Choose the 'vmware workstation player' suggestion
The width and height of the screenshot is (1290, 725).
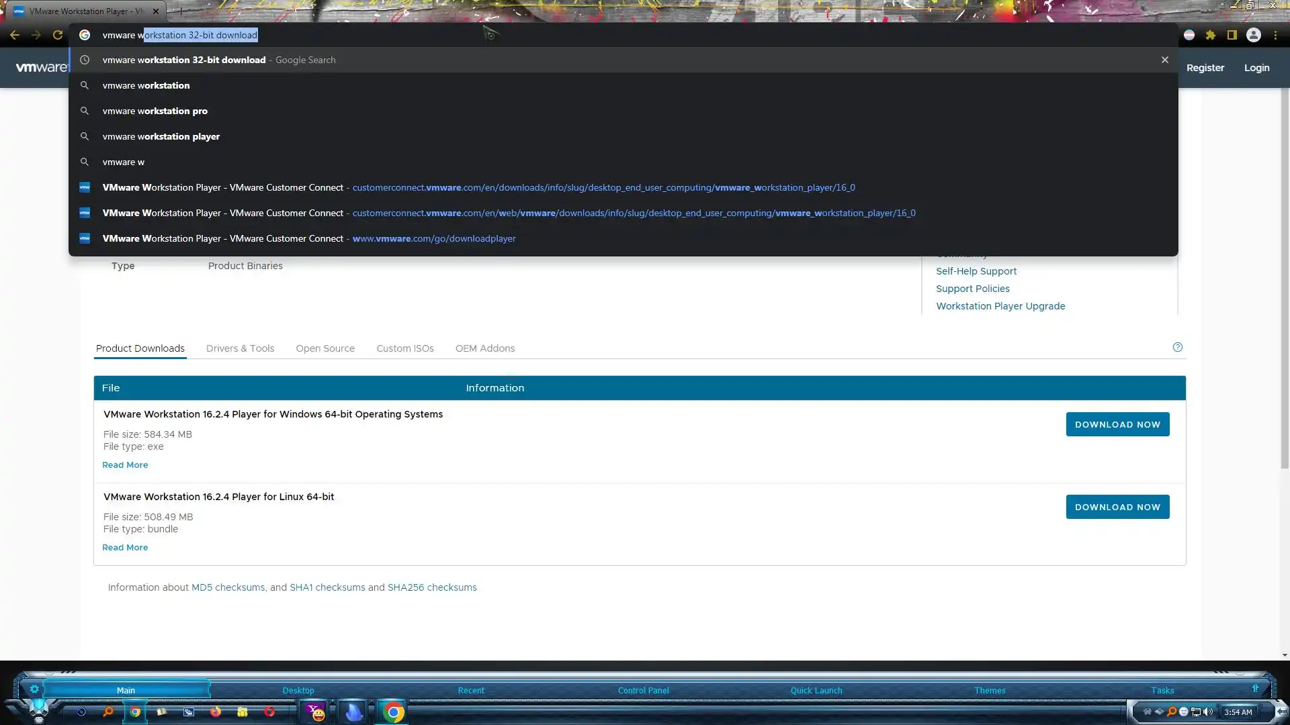click(161, 136)
